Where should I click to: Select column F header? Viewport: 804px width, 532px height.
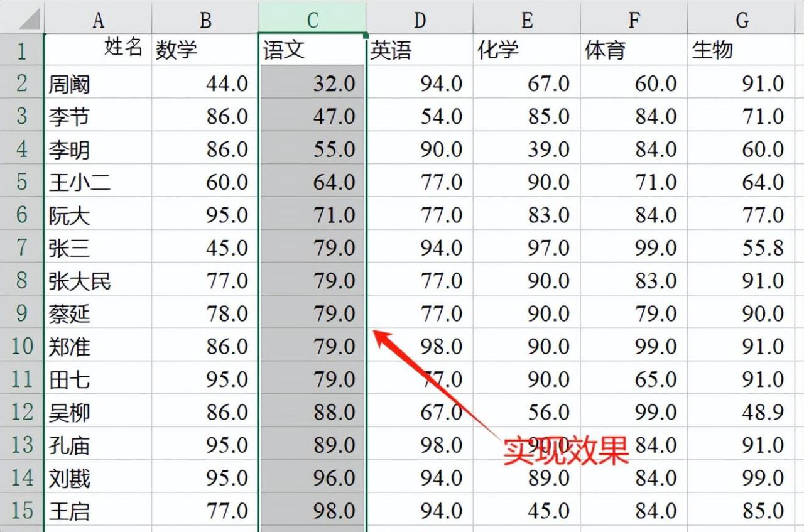[634, 18]
